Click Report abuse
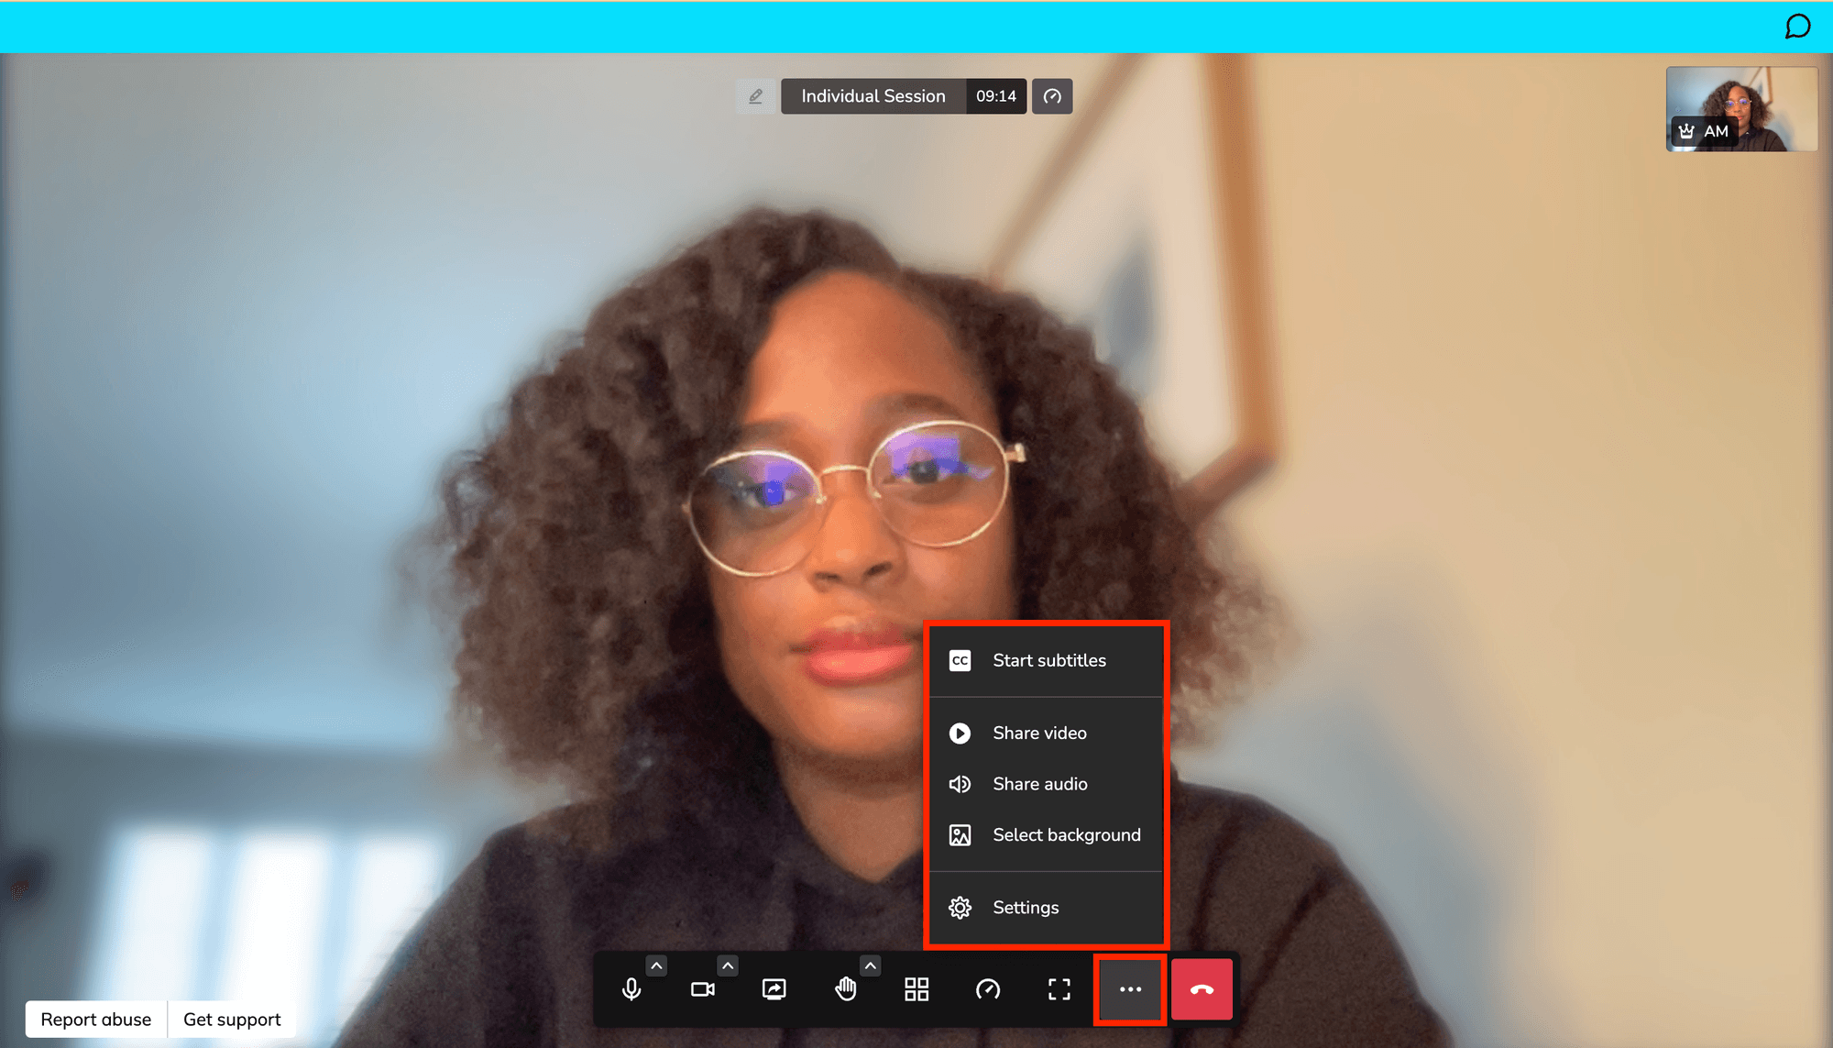Screen dimensions: 1833x1048 96,1020
